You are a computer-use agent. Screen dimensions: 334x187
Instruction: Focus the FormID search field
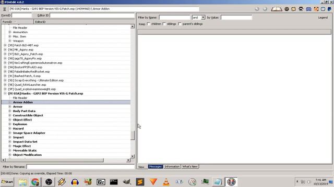[x=22, y=15]
